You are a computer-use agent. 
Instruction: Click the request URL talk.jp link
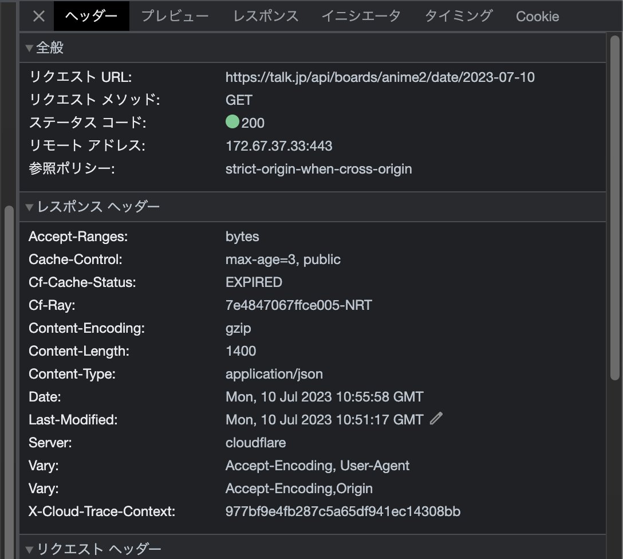coord(380,77)
